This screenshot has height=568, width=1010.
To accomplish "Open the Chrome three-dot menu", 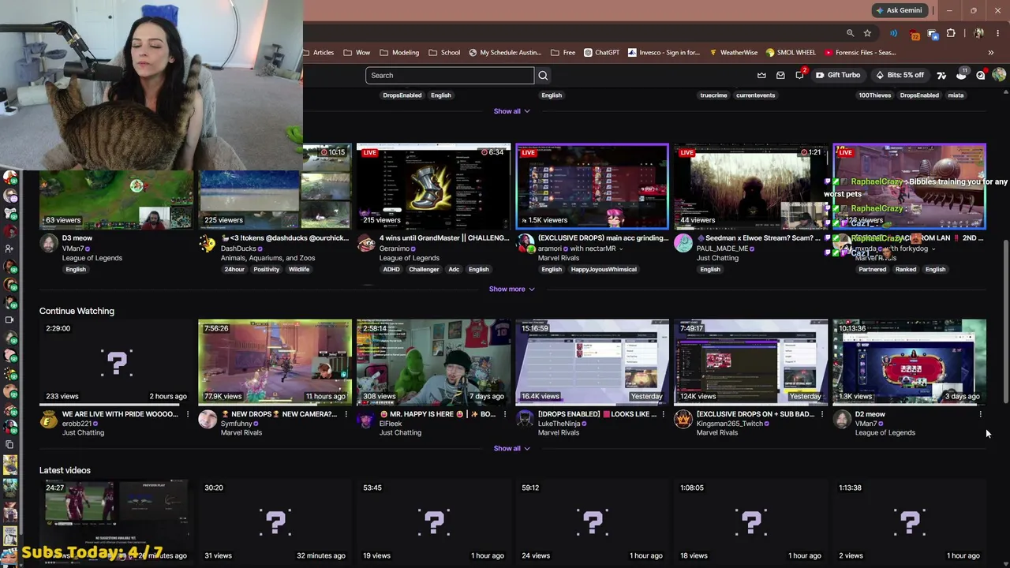I will pyautogui.click(x=998, y=33).
